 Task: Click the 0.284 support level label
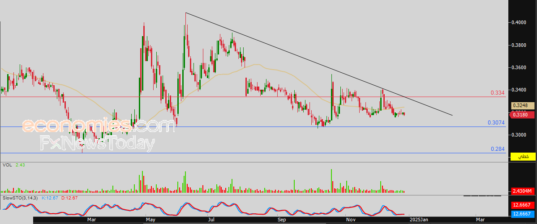click(498, 149)
